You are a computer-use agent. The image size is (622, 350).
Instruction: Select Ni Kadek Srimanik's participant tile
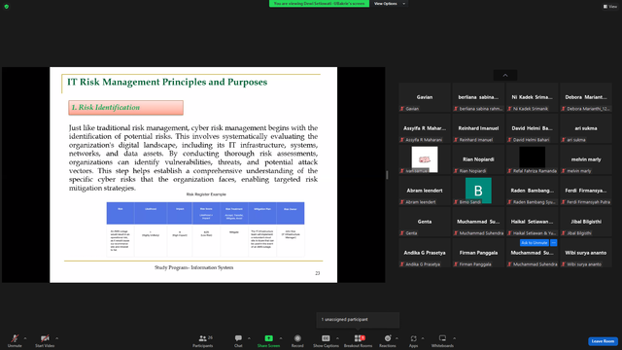[532, 97]
